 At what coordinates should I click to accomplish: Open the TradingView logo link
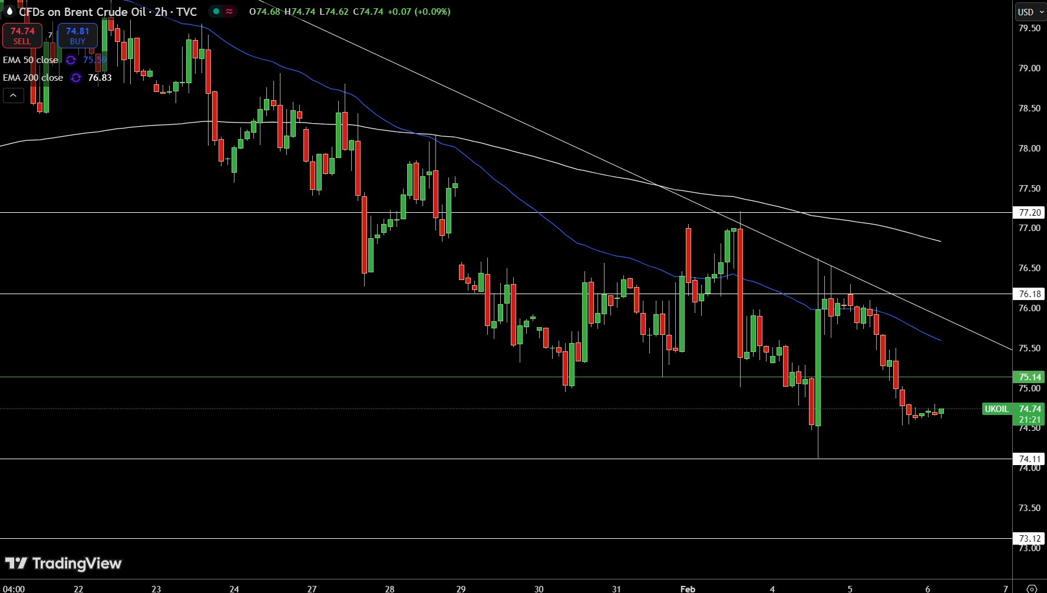[x=63, y=564]
